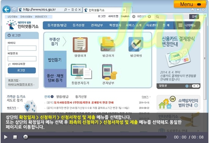Click the page refresh icon in address bar
The width and height of the screenshot is (209, 143).
[76, 9]
